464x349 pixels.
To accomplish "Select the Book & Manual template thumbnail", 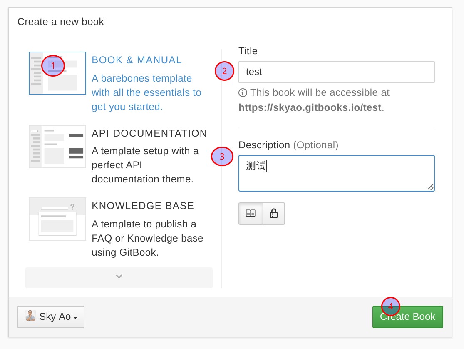I will [x=57, y=73].
